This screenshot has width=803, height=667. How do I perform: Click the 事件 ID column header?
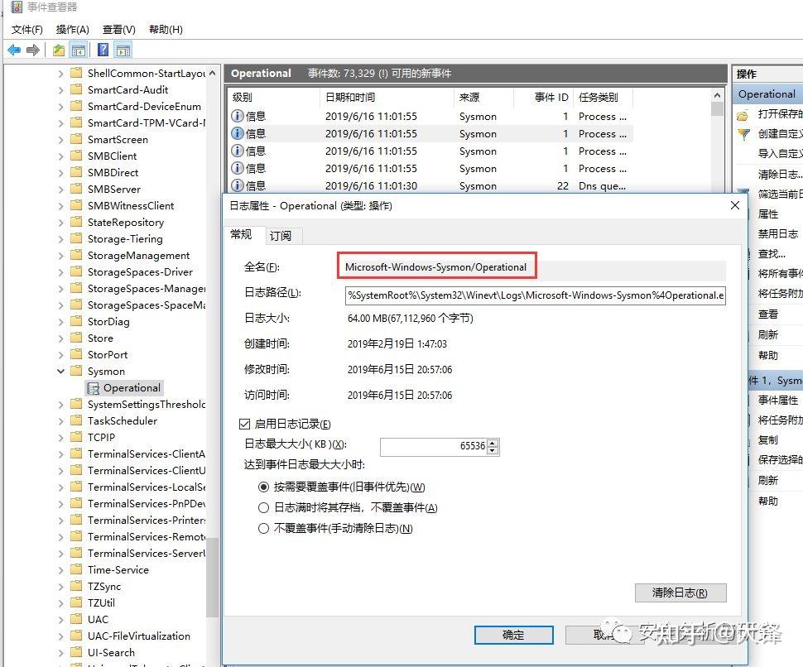544,98
